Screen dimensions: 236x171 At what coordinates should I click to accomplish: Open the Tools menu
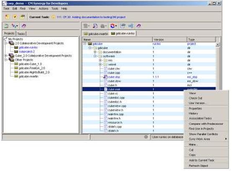click(55, 9)
